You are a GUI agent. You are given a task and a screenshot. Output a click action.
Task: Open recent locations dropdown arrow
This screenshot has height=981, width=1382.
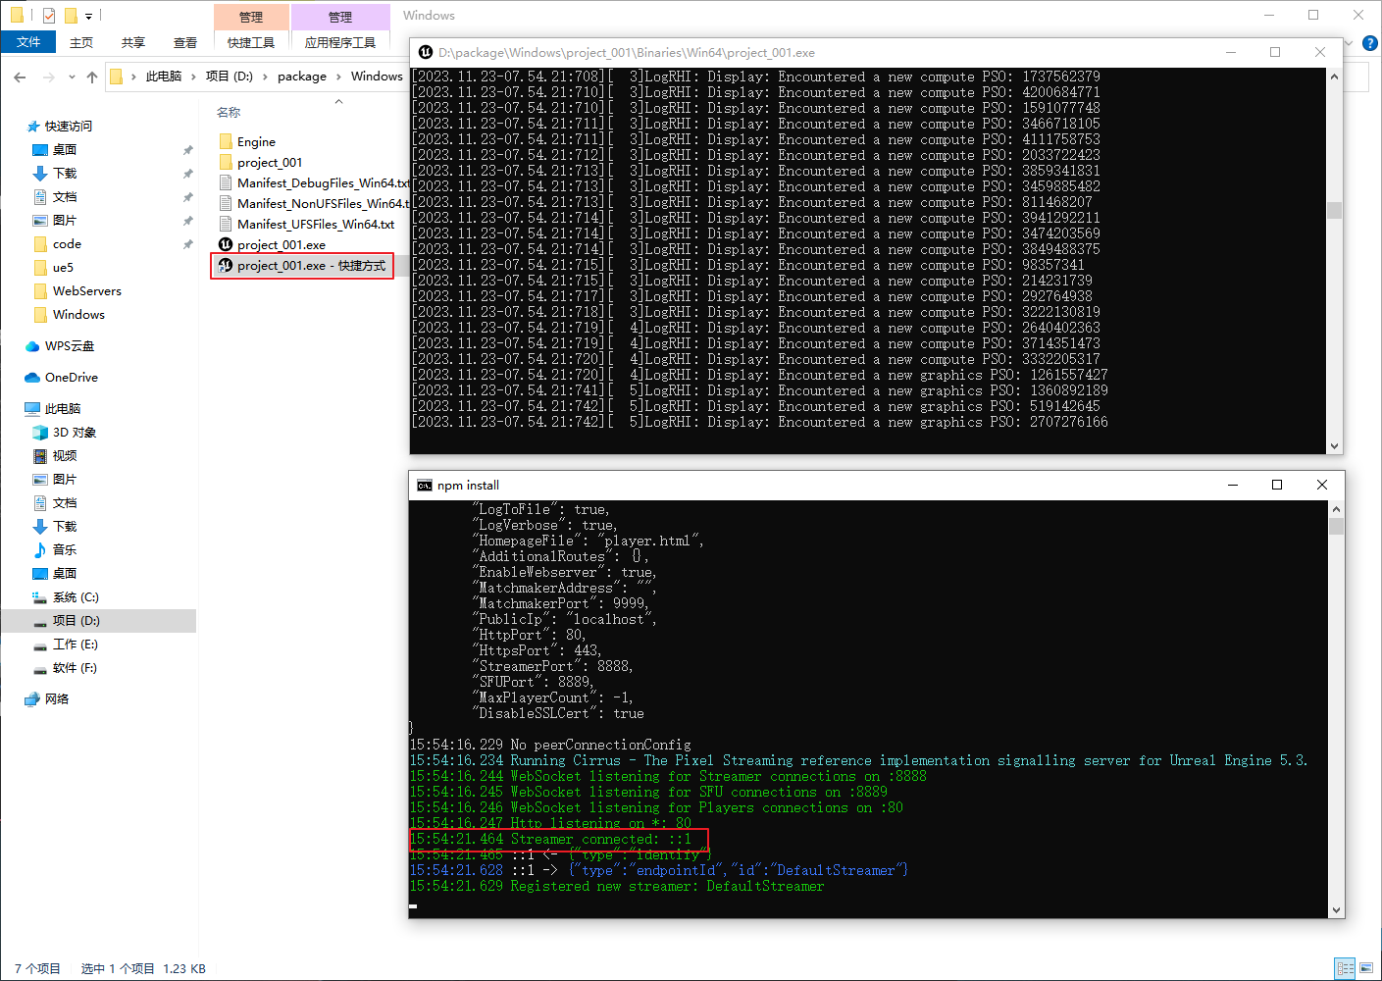pyautogui.click(x=72, y=77)
